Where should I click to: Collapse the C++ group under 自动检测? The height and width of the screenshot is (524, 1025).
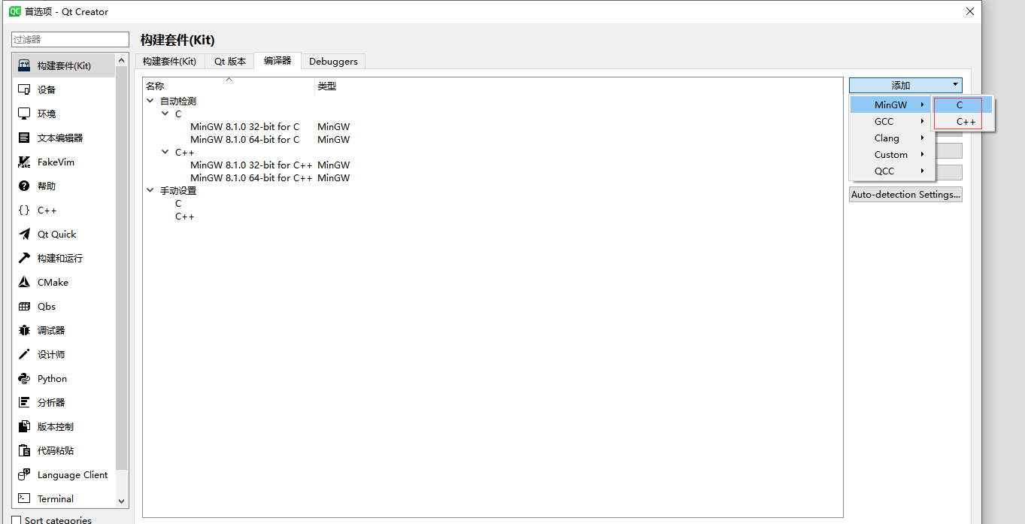click(165, 152)
